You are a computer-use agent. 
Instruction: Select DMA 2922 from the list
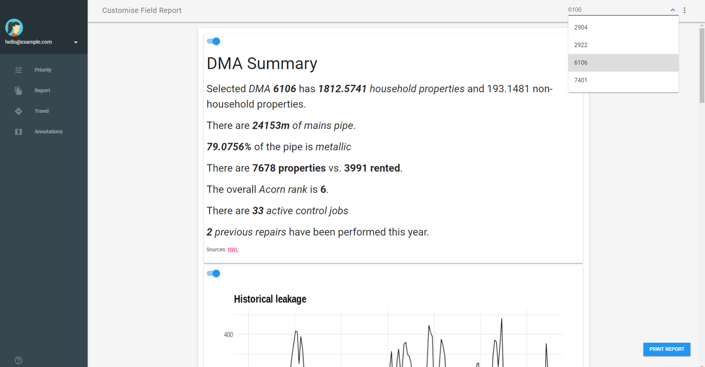(x=623, y=45)
